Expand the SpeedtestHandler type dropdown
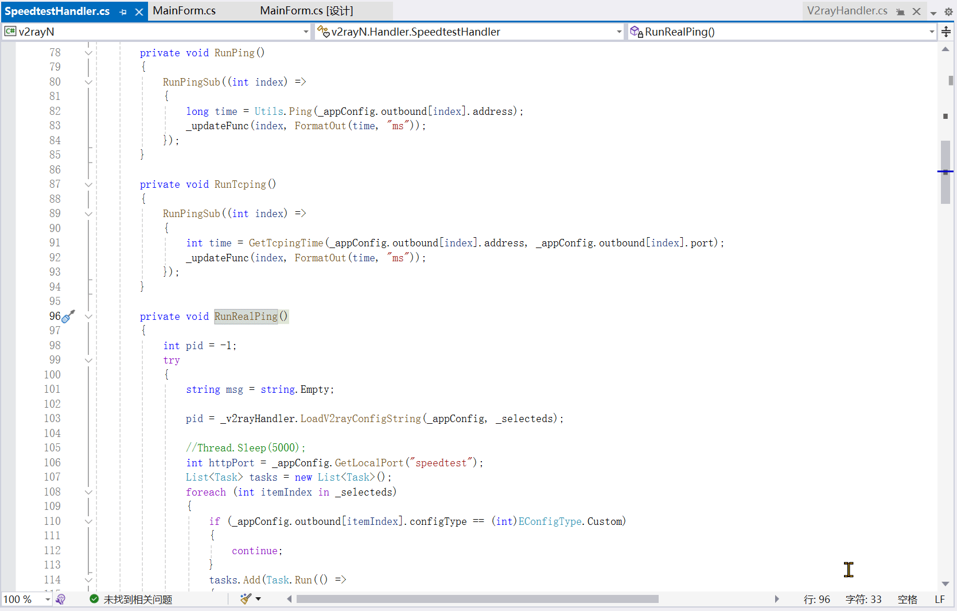Image resolution: width=957 pixels, height=611 pixels. [618, 32]
